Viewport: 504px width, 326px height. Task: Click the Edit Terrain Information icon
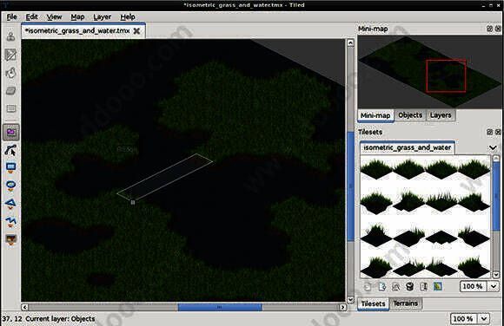(437, 286)
